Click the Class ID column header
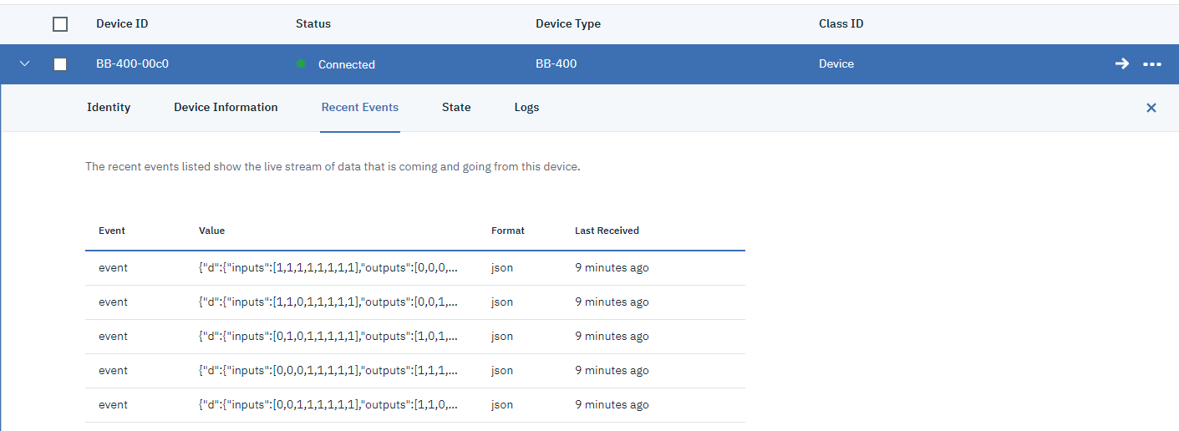 (841, 24)
